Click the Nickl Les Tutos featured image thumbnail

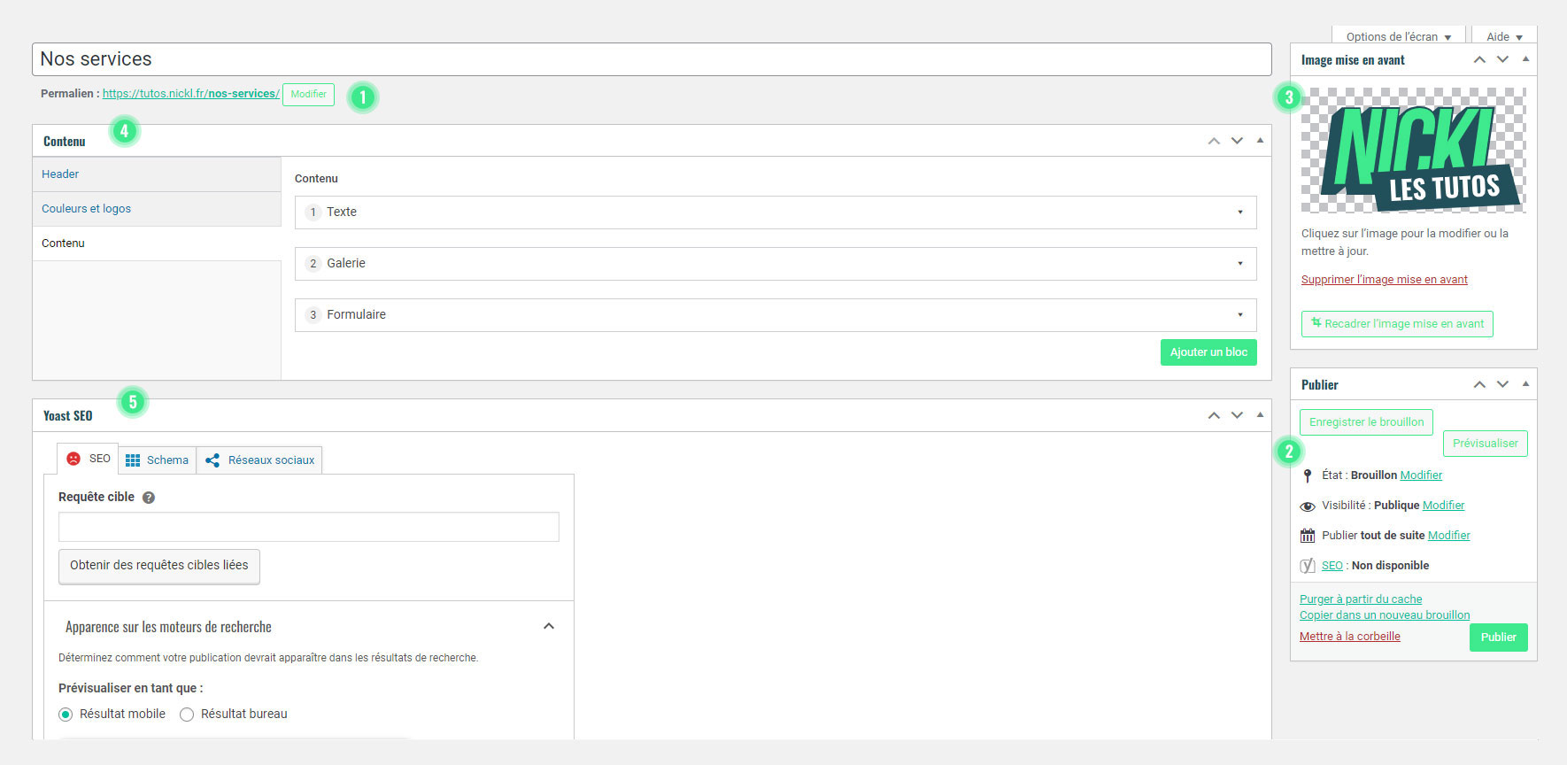pyautogui.click(x=1413, y=150)
